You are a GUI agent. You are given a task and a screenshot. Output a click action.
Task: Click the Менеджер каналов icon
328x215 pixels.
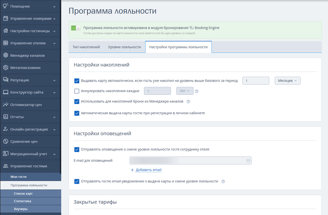coord(6,55)
